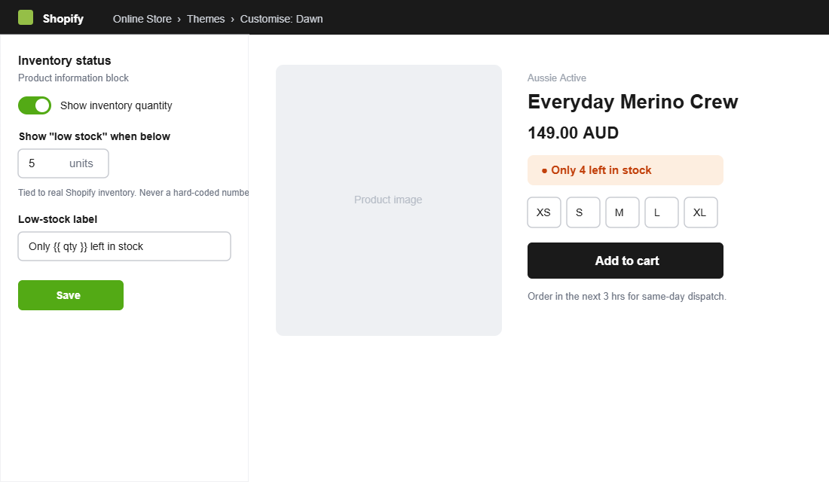Screen dimensions: 829x482
Task: Click the Only 4 left in stock badge
Action: (626, 170)
